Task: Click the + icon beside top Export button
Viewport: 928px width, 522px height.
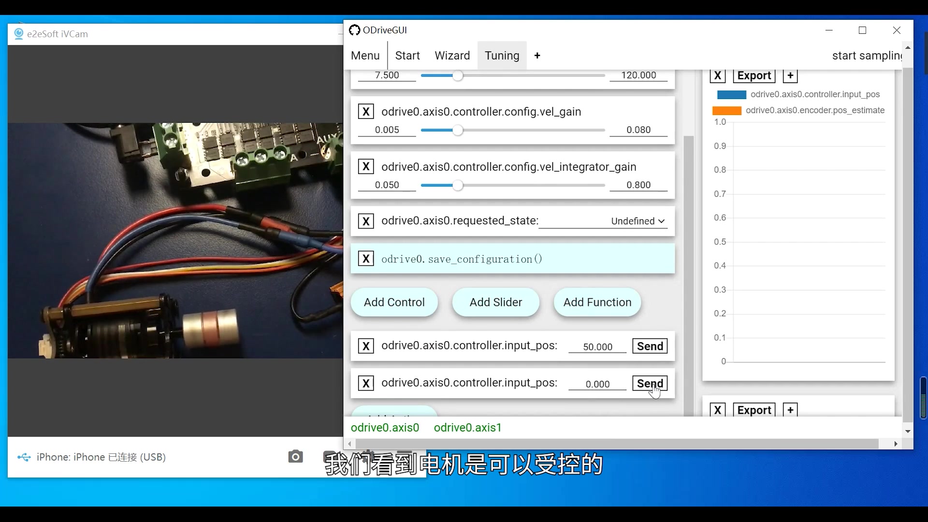Action: pos(790,75)
